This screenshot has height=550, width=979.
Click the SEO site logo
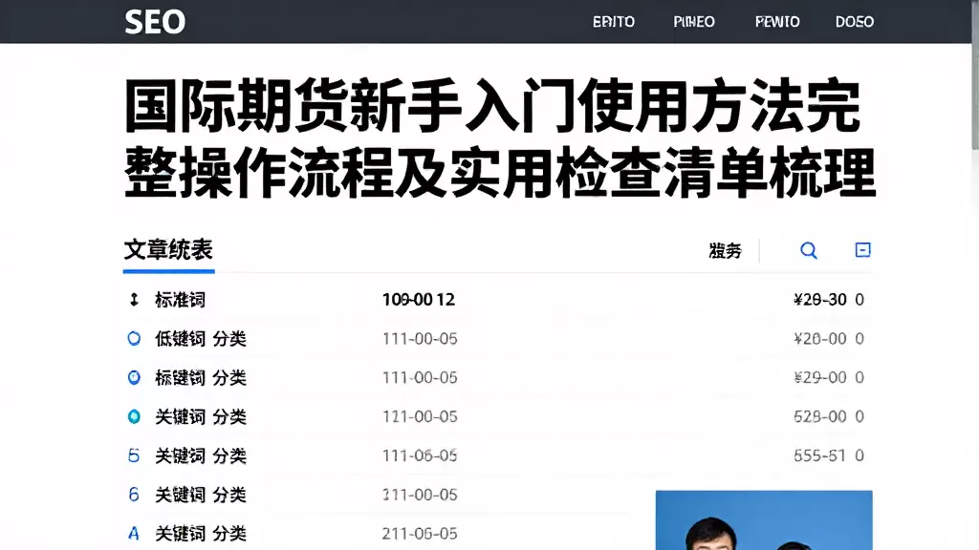point(155,22)
